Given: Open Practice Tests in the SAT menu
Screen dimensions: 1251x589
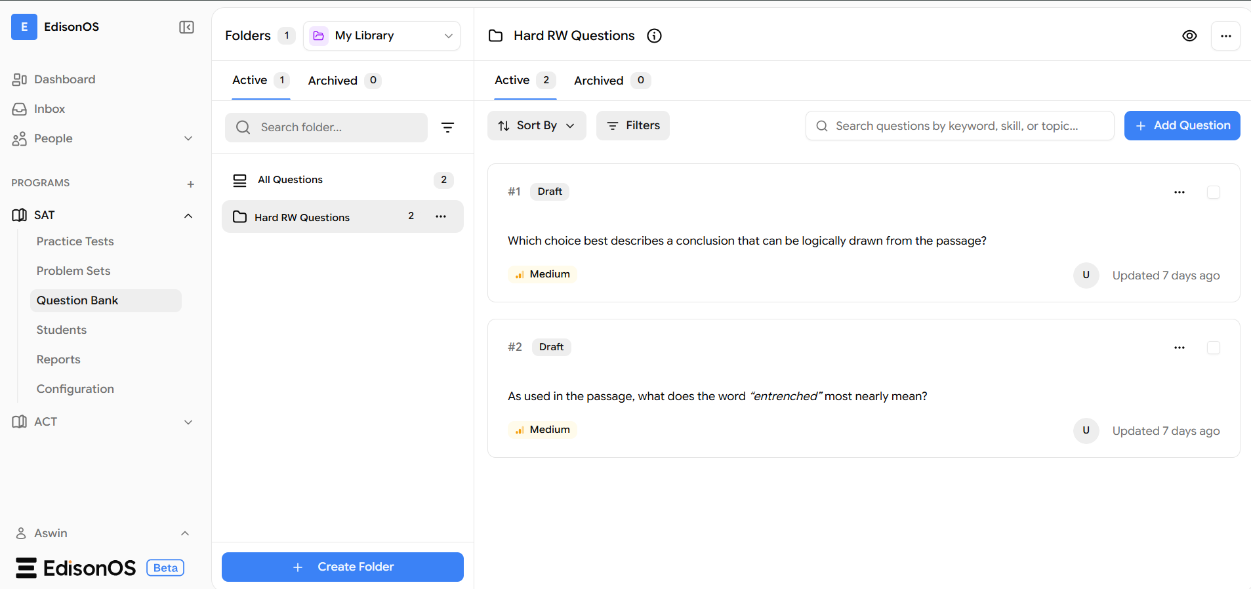Looking at the screenshot, I should click(x=75, y=241).
